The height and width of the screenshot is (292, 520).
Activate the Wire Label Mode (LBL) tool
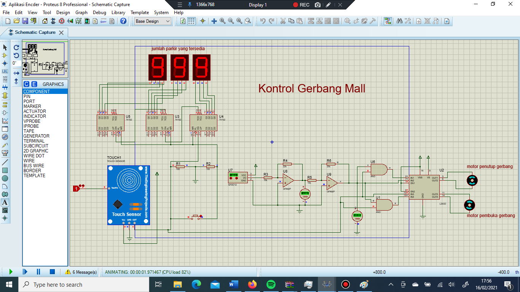(5, 71)
